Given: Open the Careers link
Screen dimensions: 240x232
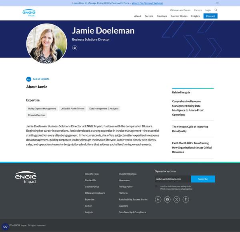Looking at the screenshot, I should click(198, 10).
